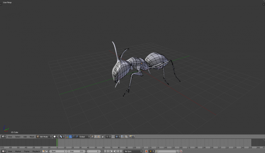Open the Add menu
This screenshot has width=265, height=153.
click(x=25, y=137)
